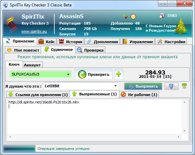Screen dimensions: 195x155
Task: Click the SpirITix flame logo
Action: click(11, 24)
